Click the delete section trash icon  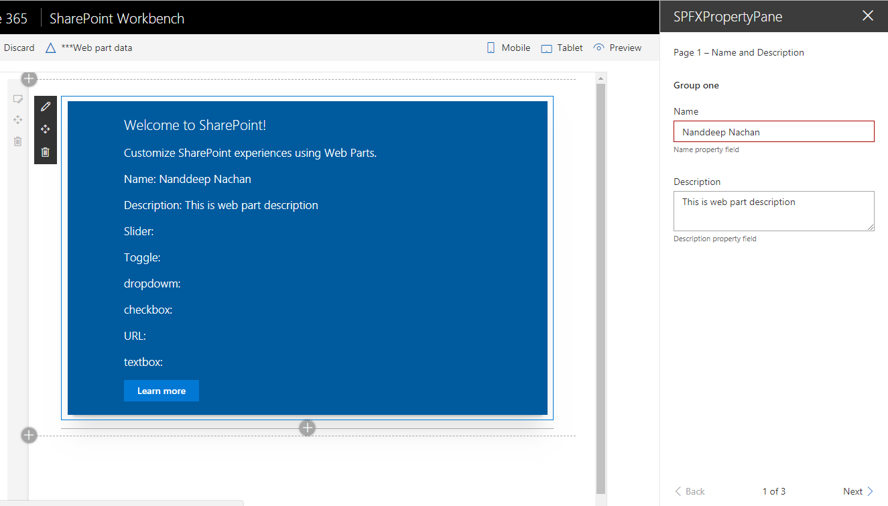pyautogui.click(x=18, y=141)
